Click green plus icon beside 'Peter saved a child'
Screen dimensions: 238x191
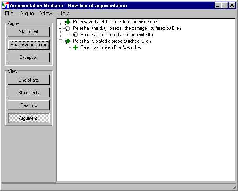coord(67,22)
